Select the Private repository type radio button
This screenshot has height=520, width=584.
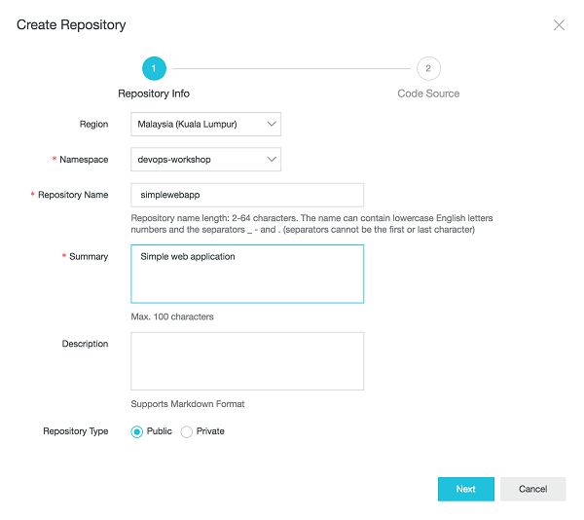coord(187,431)
